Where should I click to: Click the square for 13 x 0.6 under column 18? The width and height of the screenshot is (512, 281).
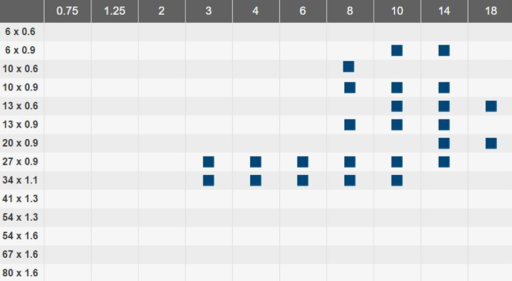coord(491,106)
